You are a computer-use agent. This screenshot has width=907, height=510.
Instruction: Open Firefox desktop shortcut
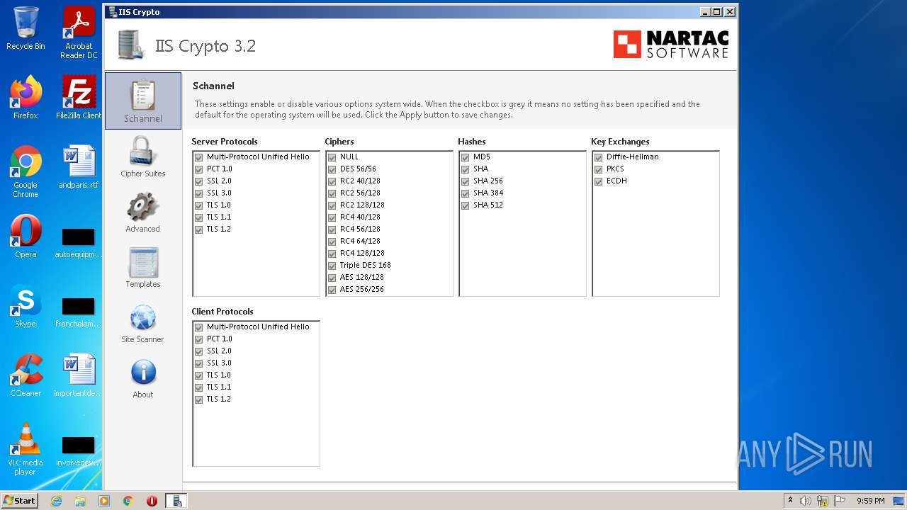coord(26,98)
